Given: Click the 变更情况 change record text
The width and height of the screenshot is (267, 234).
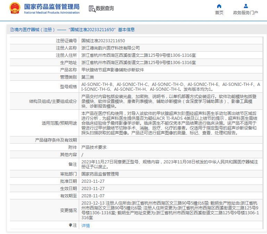Looking at the screenshot, I should (170, 210).
